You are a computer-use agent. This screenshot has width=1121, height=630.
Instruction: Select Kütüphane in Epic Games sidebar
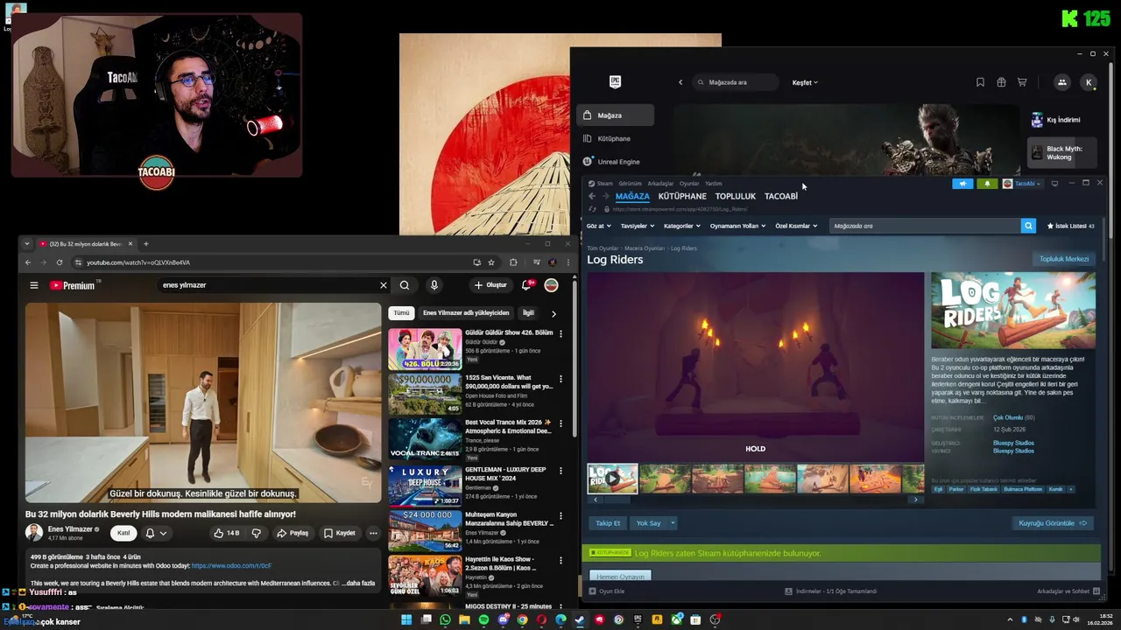tap(614, 138)
